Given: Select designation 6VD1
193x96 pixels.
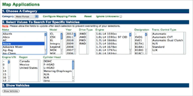Looking at the screenshot, I should (140, 37).
